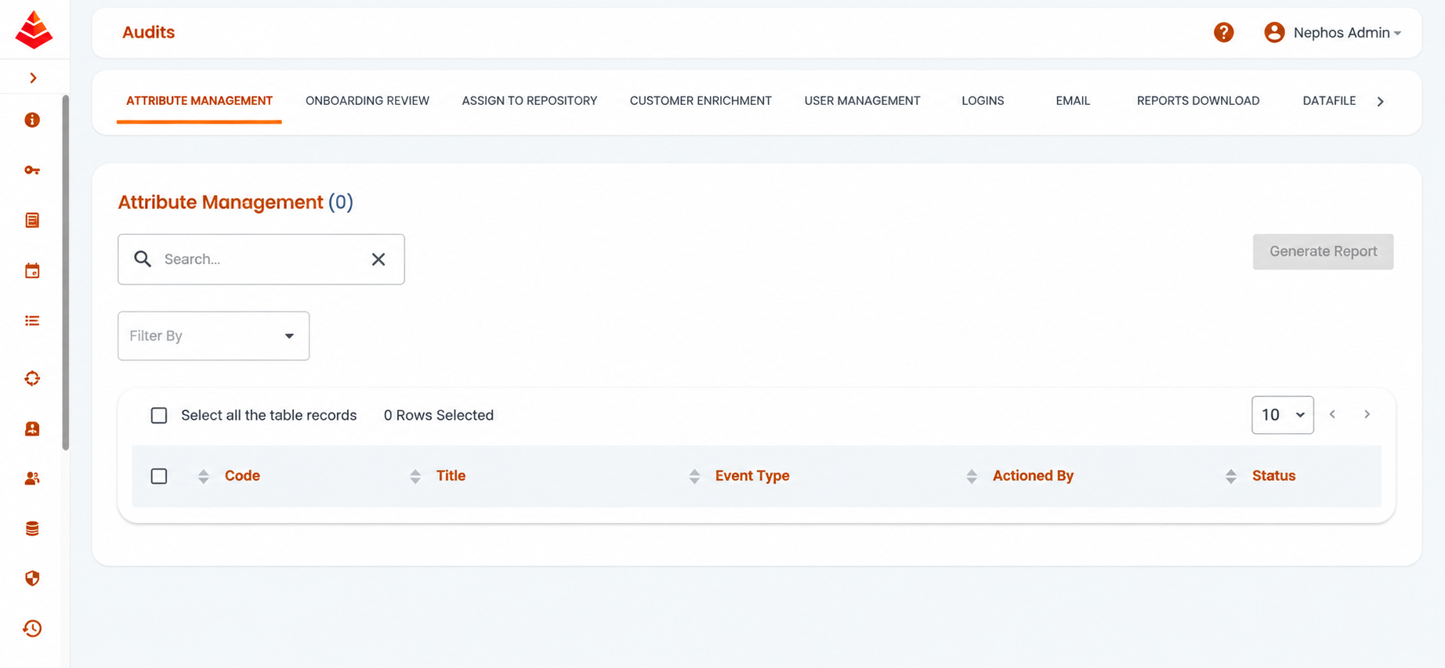Clear the search with the X icon
This screenshot has width=1445, height=668.
coord(378,259)
